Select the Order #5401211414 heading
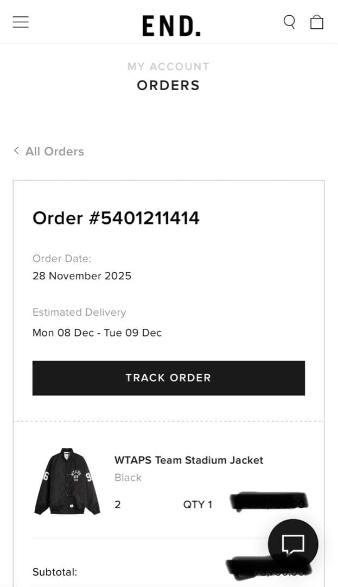Image resolution: width=338 pixels, height=587 pixels. point(116,217)
